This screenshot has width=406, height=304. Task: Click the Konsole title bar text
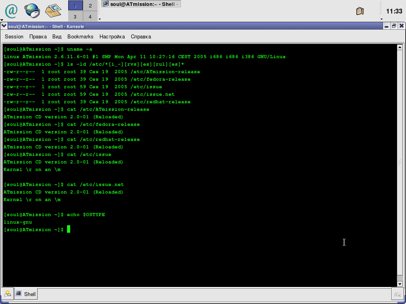click(46, 27)
